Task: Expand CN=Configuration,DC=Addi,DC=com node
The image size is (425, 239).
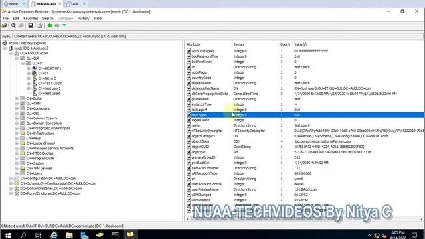Action: [x=11, y=179]
